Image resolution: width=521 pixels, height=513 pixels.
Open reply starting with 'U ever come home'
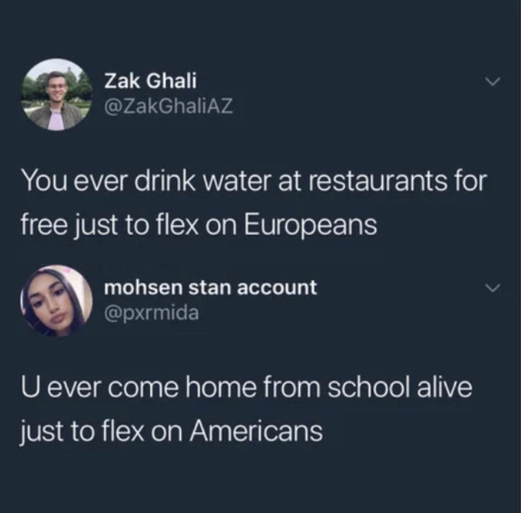point(246,409)
